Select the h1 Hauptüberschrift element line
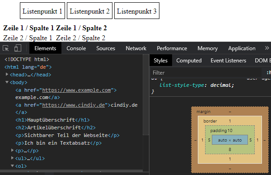Viewport: 271px width, 175px height. [52, 120]
